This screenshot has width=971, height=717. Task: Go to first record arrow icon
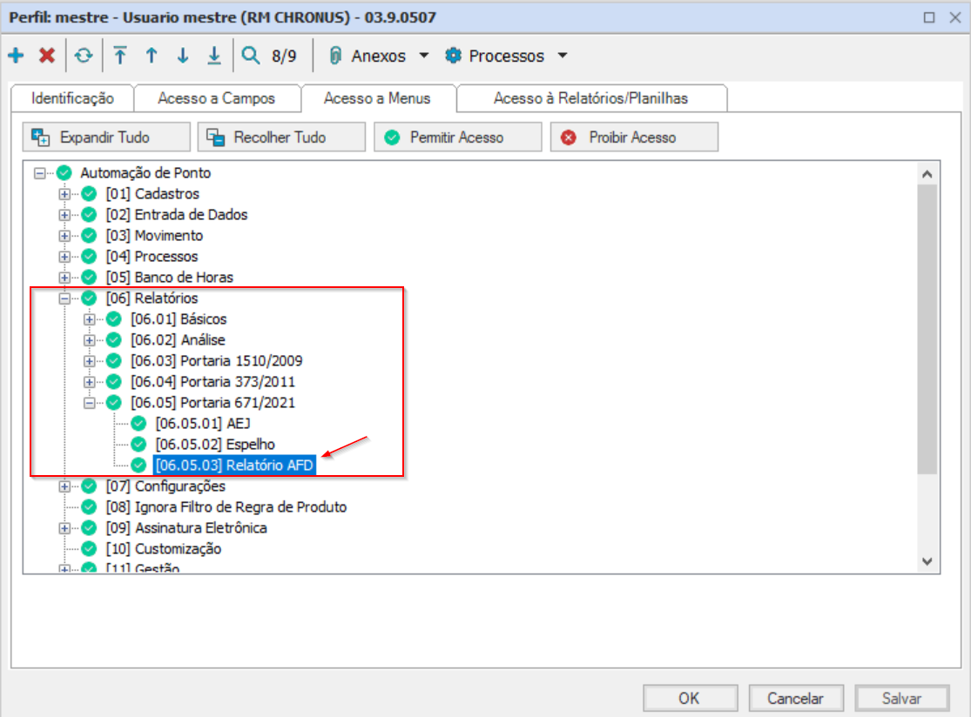click(120, 56)
